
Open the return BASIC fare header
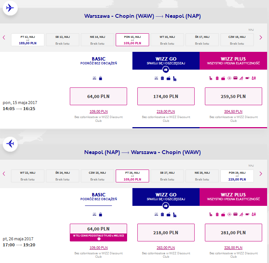(99, 197)
